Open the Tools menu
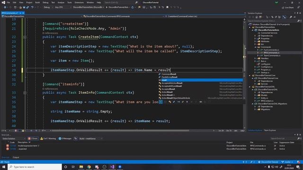 (70, 2)
